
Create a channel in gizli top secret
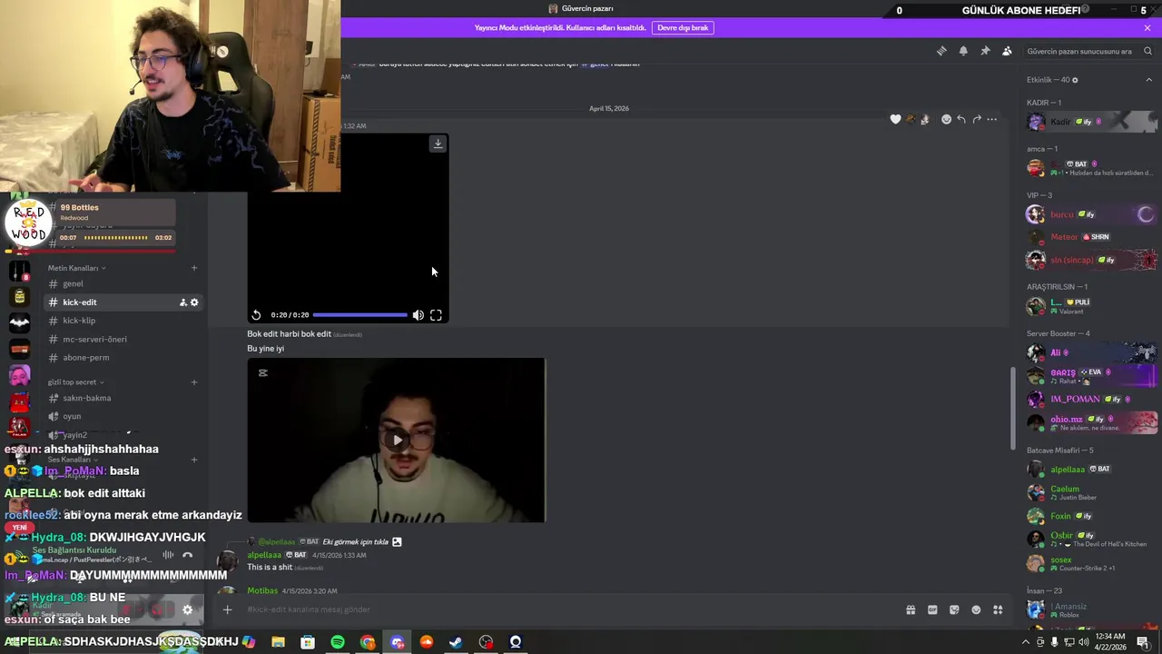(194, 382)
